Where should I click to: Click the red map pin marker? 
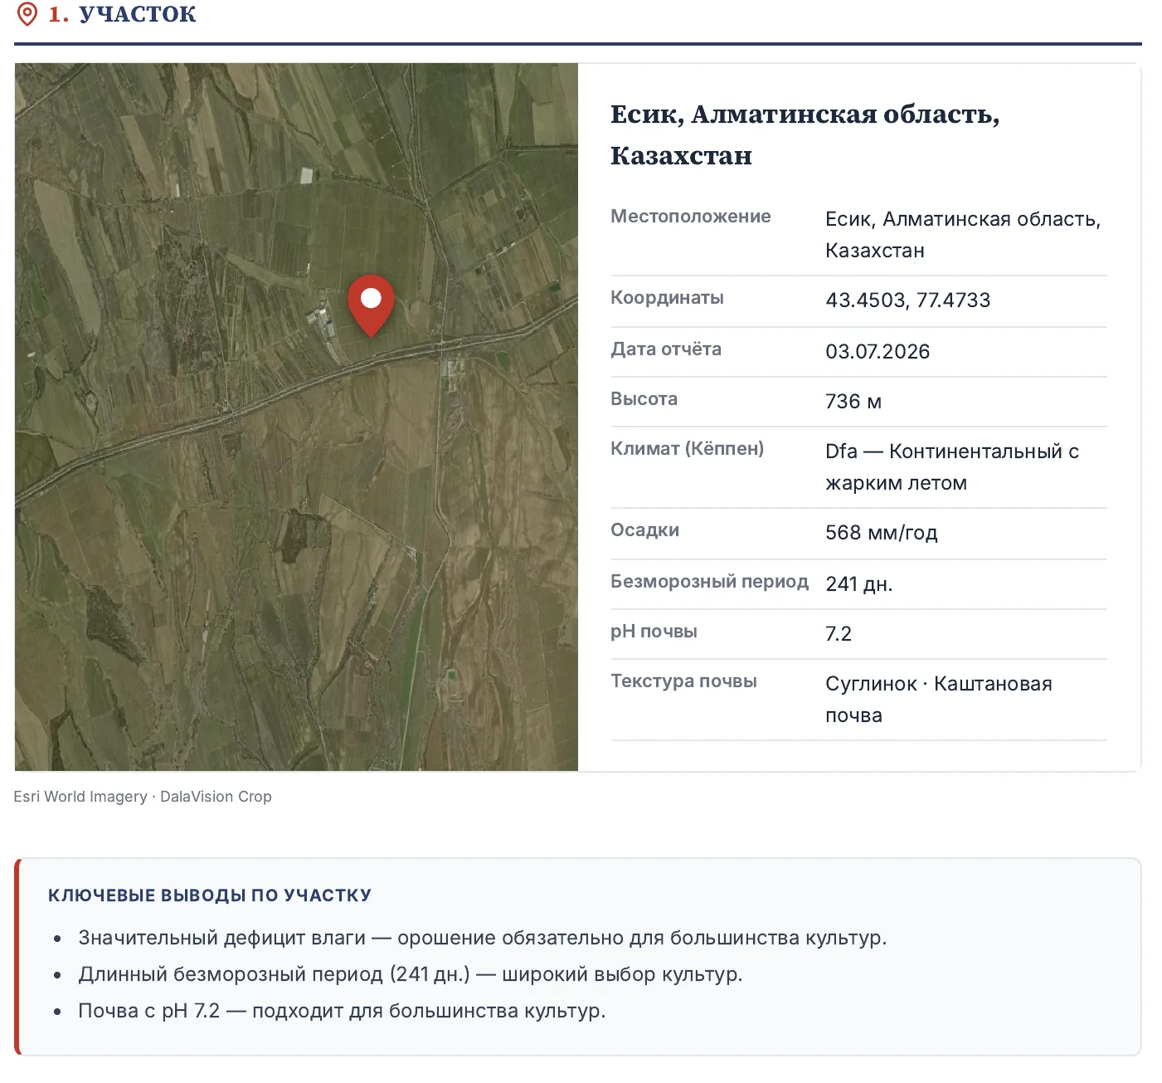click(x=371, y=305)
